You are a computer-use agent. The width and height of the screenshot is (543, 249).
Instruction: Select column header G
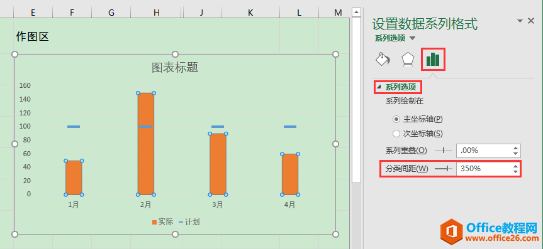coord(111,13)
